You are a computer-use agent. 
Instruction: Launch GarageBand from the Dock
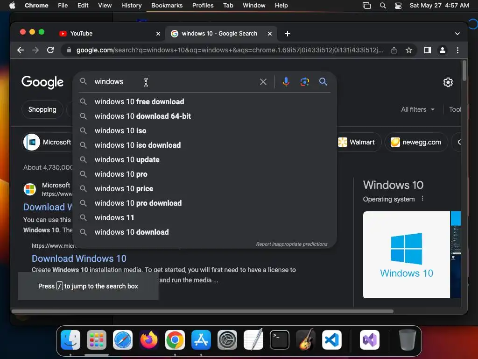306,340
